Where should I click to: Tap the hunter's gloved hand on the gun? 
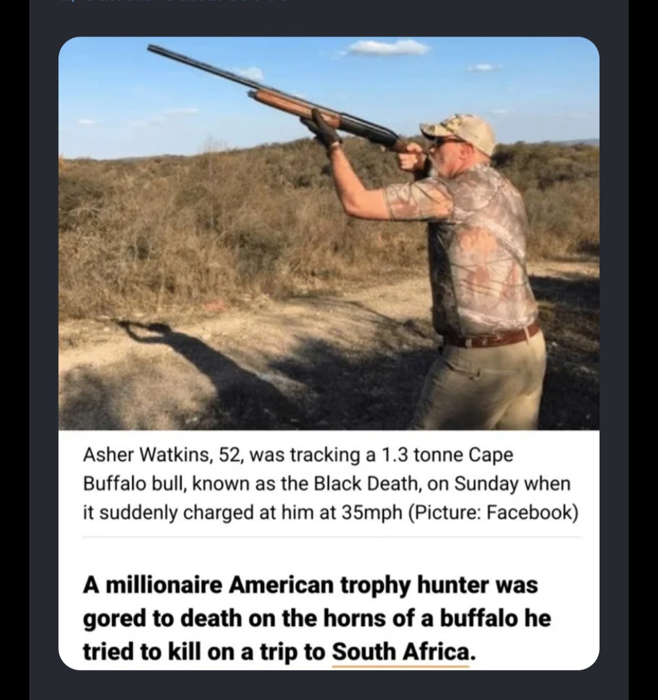325,130
